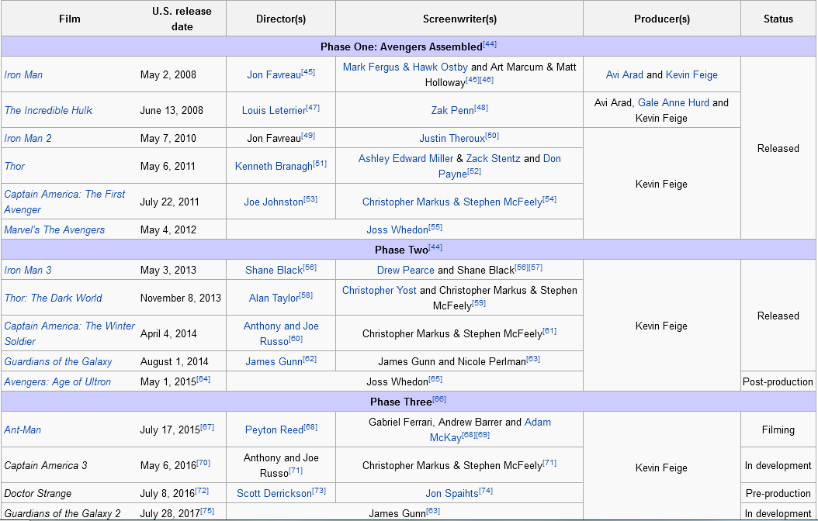
Task: Click the Peyton Reed director link
Action: (x=274, y=430)
